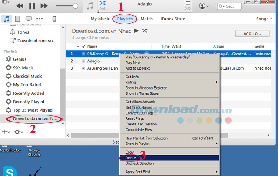Toggle the checkmark column header
278x176 pixels.
coord(83,47)
